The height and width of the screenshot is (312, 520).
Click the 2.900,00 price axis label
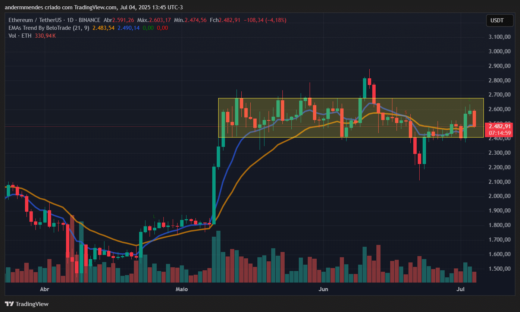click(499, 66)
